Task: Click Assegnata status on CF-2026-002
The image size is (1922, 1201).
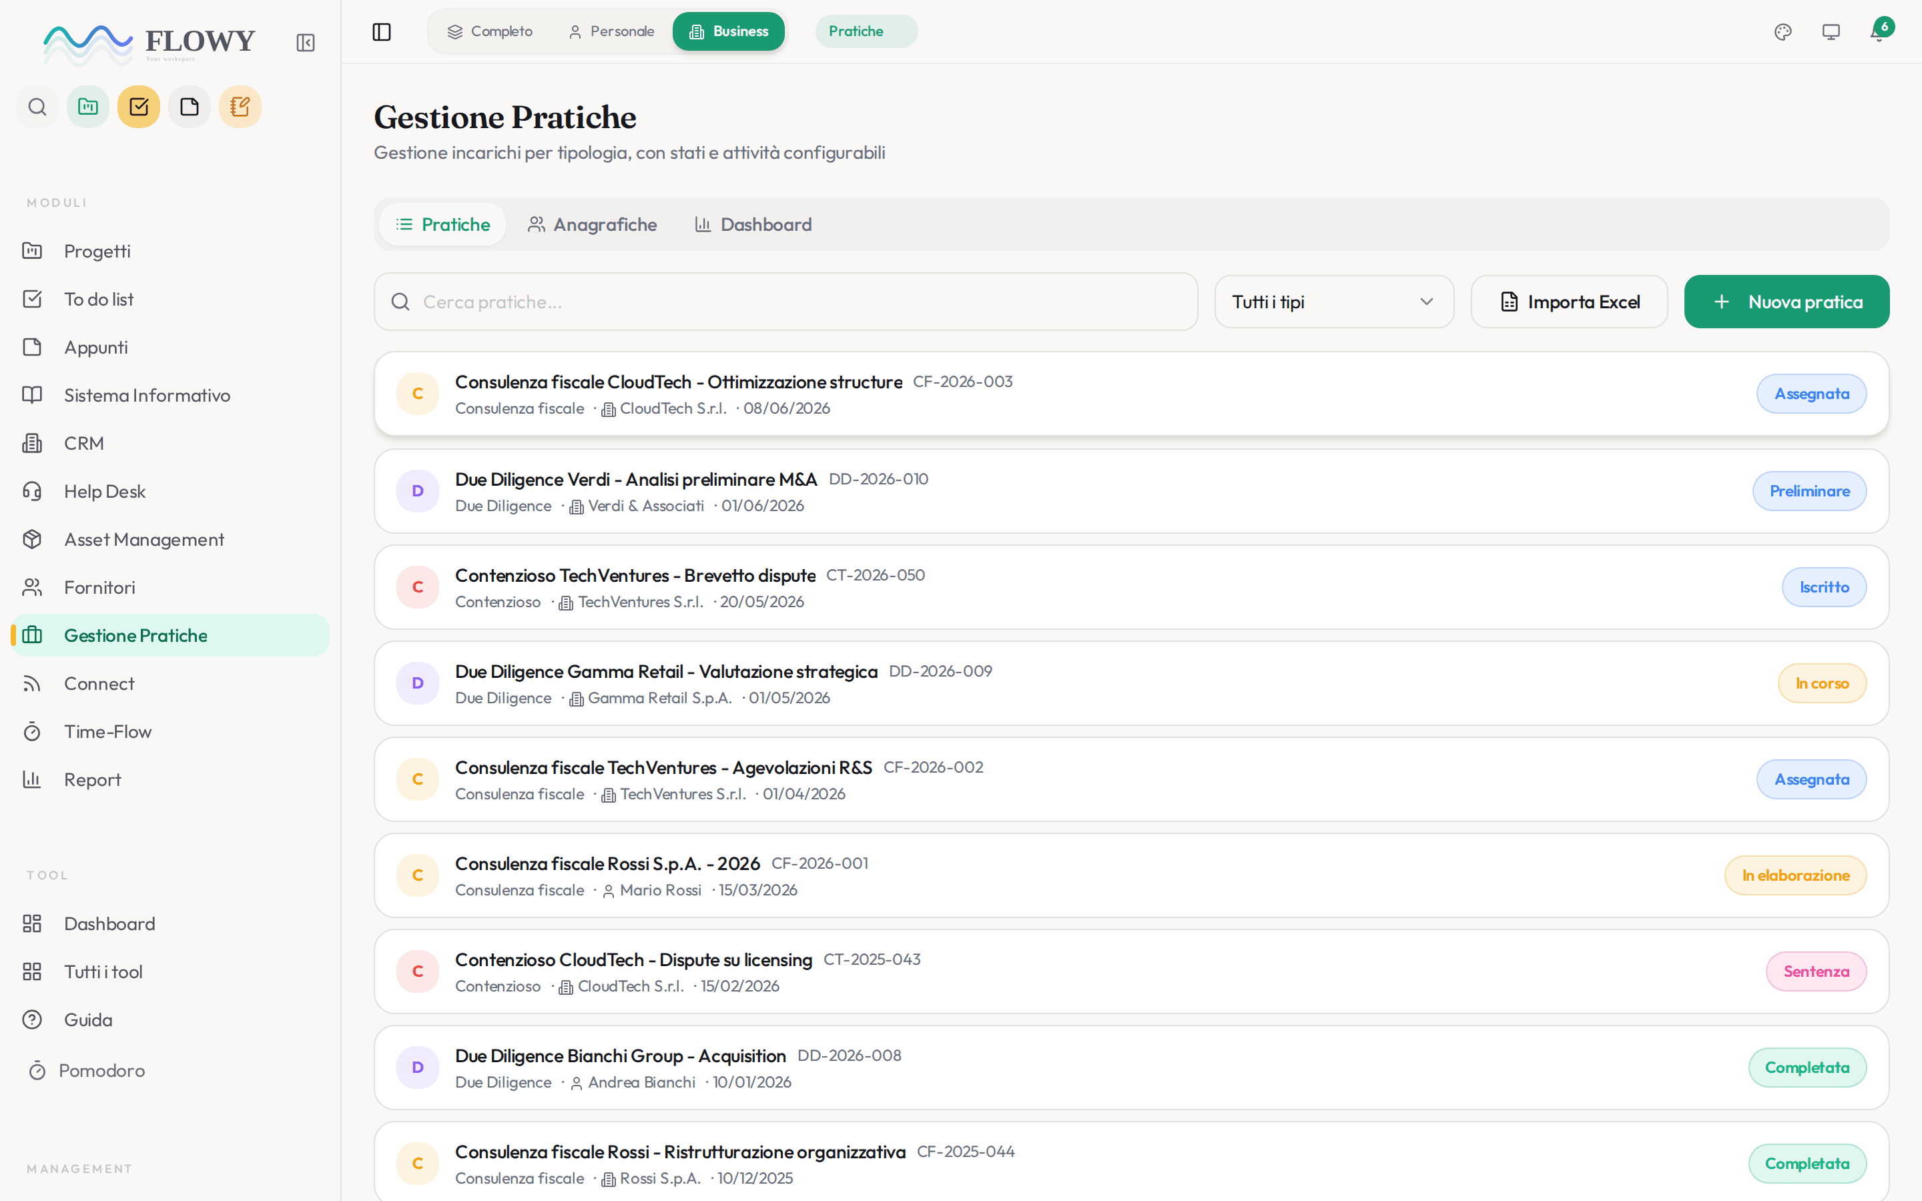Action: (x=1812, y=779)
